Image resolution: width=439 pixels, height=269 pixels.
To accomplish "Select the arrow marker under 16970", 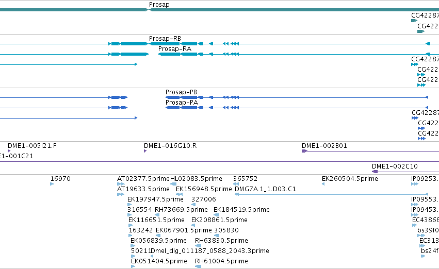I will [52, 184].
